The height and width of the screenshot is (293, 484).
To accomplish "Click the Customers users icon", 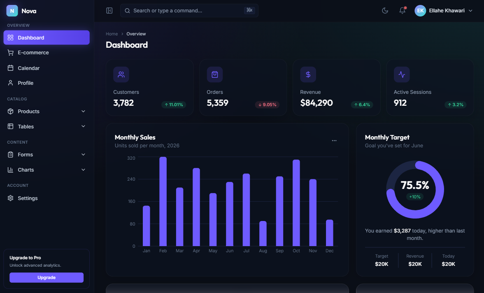I will coord(121,74).
